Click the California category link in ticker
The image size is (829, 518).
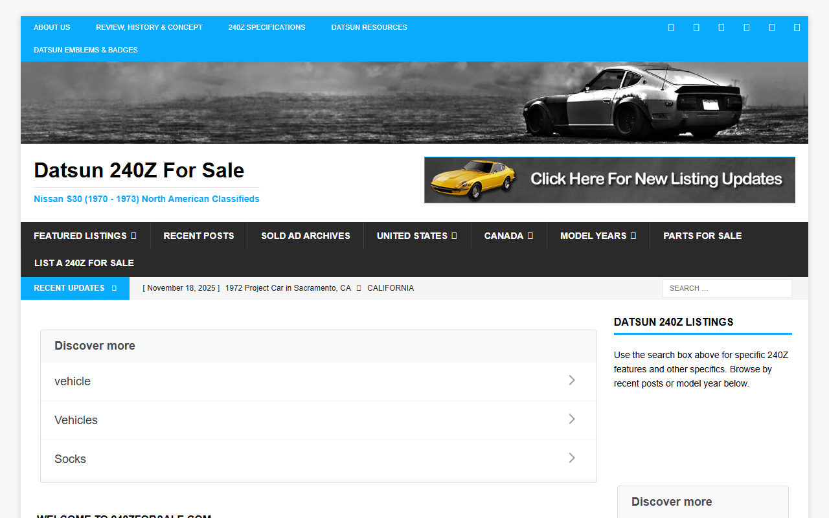click(391, 288)
